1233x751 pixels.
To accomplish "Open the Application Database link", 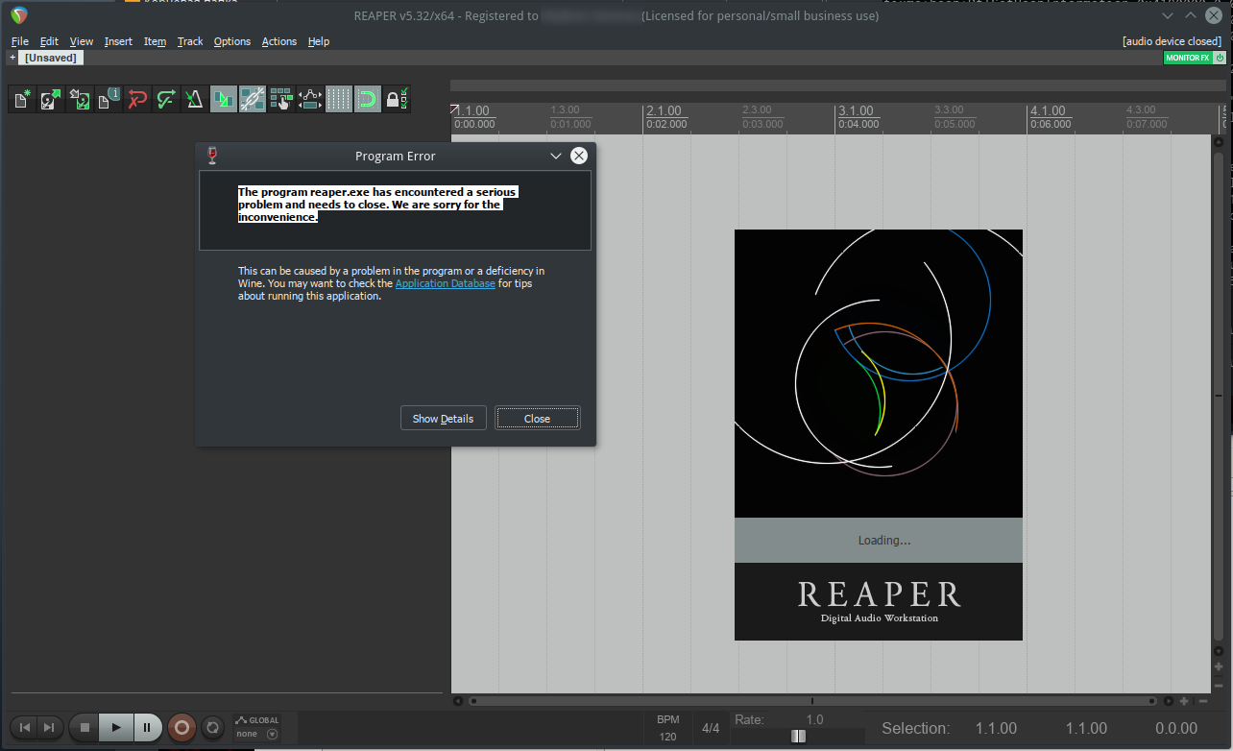I will [446, 283].
